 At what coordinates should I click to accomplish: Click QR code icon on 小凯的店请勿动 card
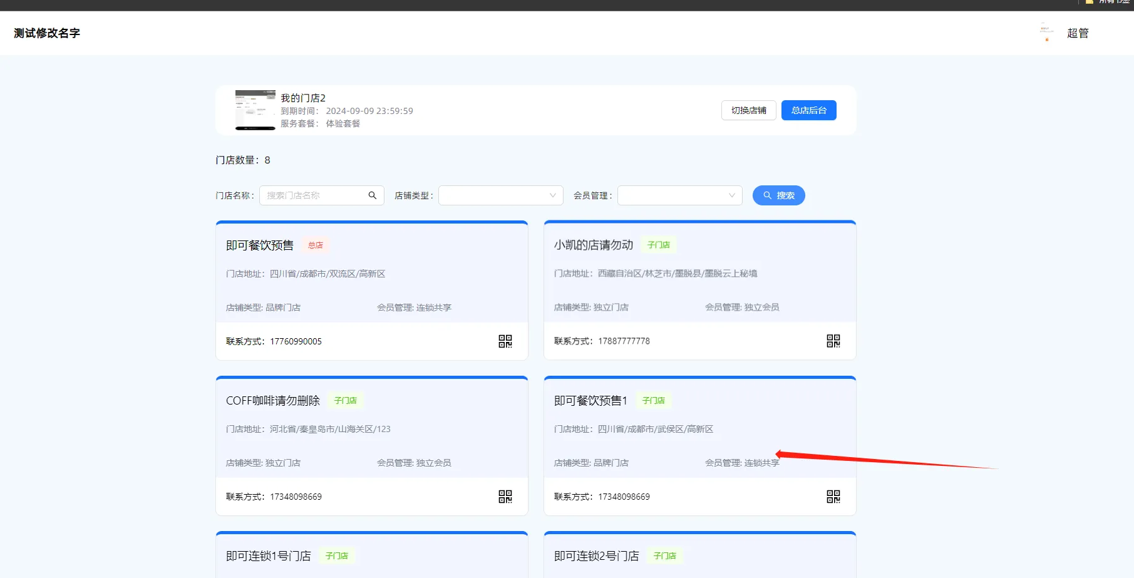833,341
